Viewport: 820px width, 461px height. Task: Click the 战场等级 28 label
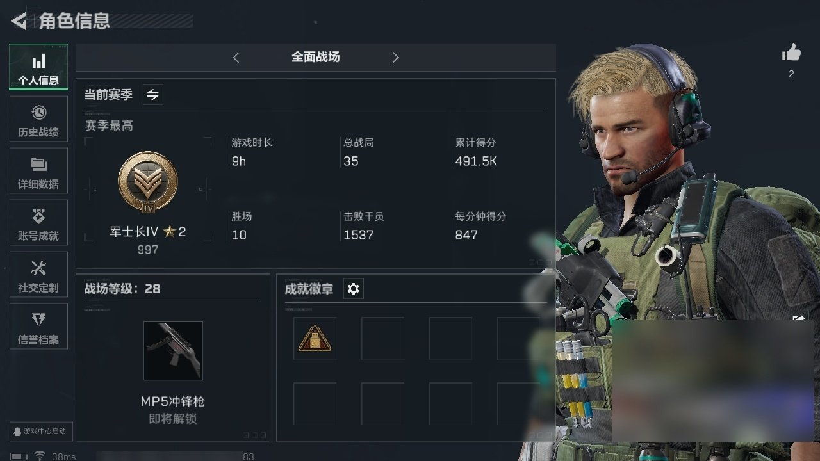(x=122, y=289)
